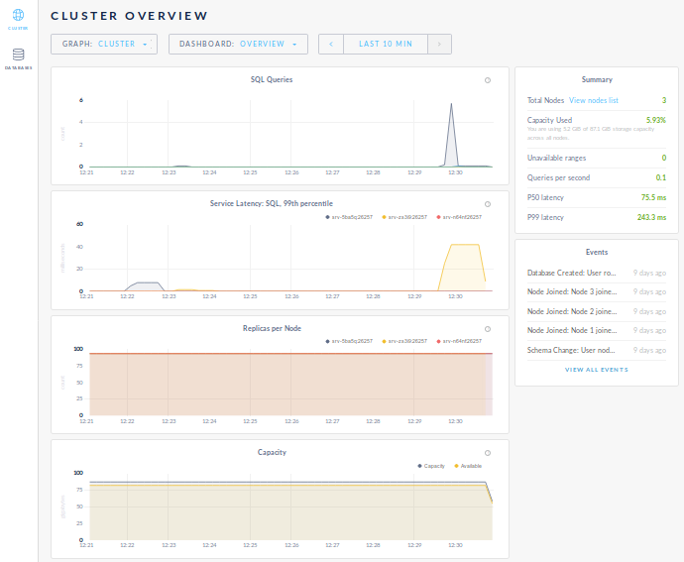Toggle the Capacity legend entry in Capacity graph
The image size is (684, 562).
(431, 466)
